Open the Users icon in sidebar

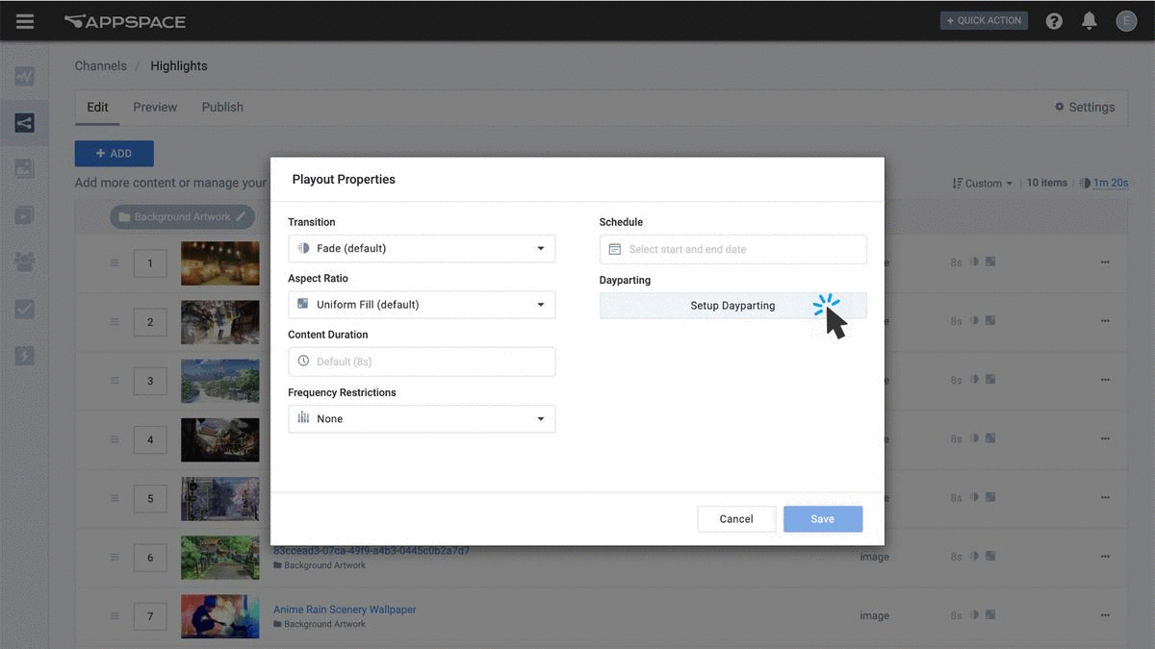24,262
